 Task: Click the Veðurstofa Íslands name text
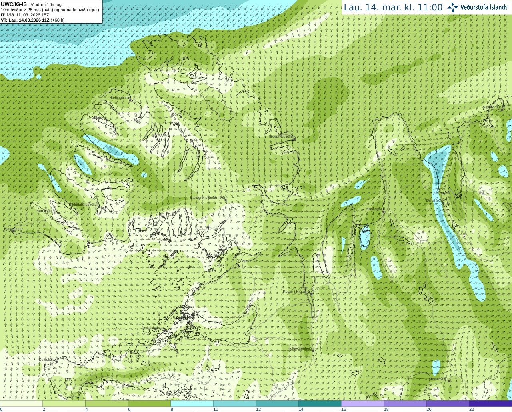pyautogui.click(x=484, y=7)
